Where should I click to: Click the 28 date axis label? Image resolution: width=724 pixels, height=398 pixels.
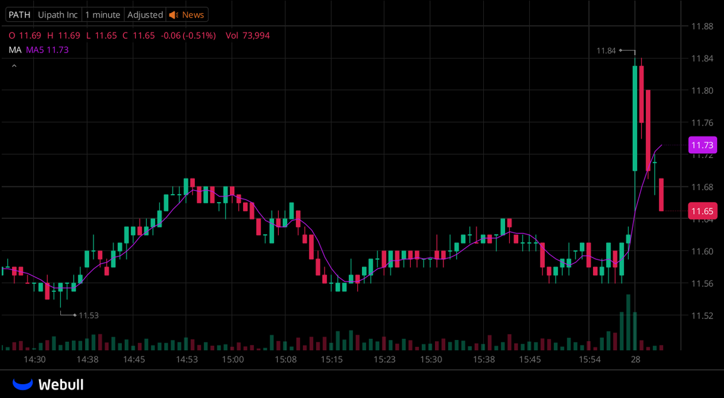coord(635,359)
